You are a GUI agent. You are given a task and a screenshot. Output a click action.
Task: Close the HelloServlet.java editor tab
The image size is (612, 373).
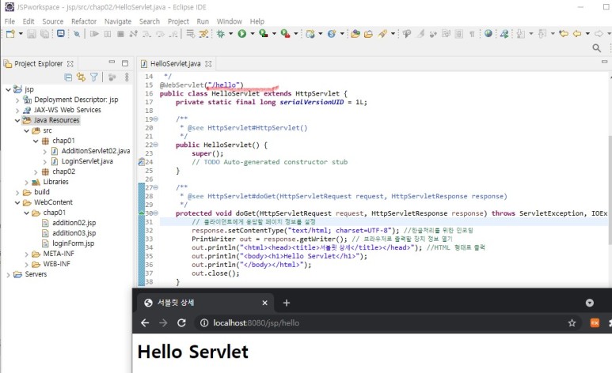coord(208,63)
